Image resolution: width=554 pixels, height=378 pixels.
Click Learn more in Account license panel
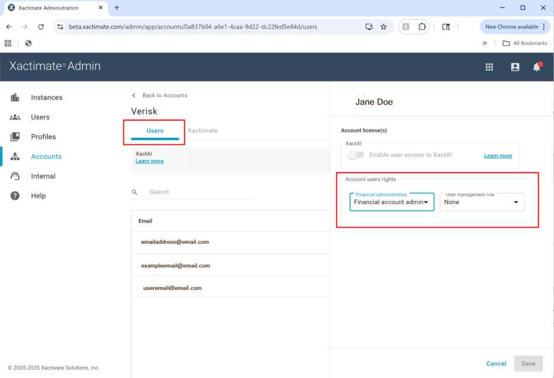[x=498, y=156]
